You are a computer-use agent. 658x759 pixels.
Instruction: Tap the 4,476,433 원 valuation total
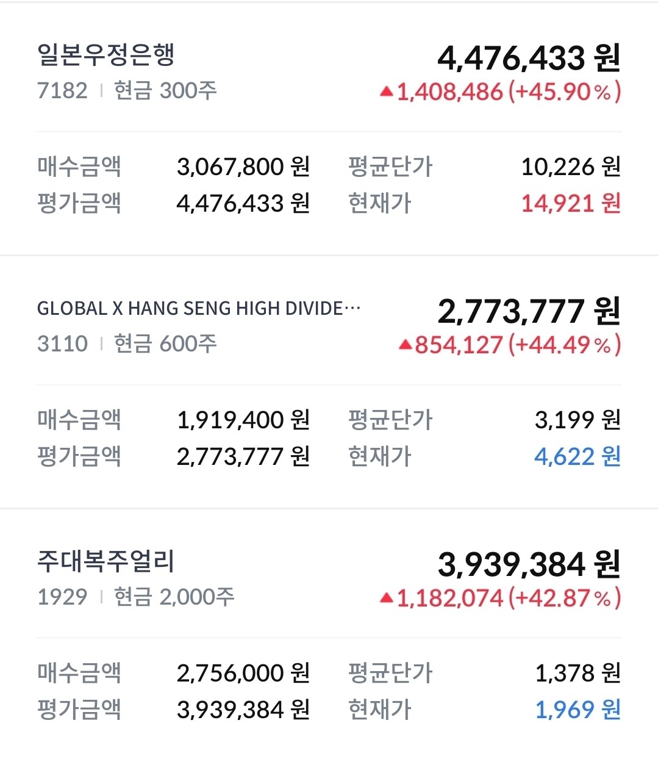click(x=529, y=58)
